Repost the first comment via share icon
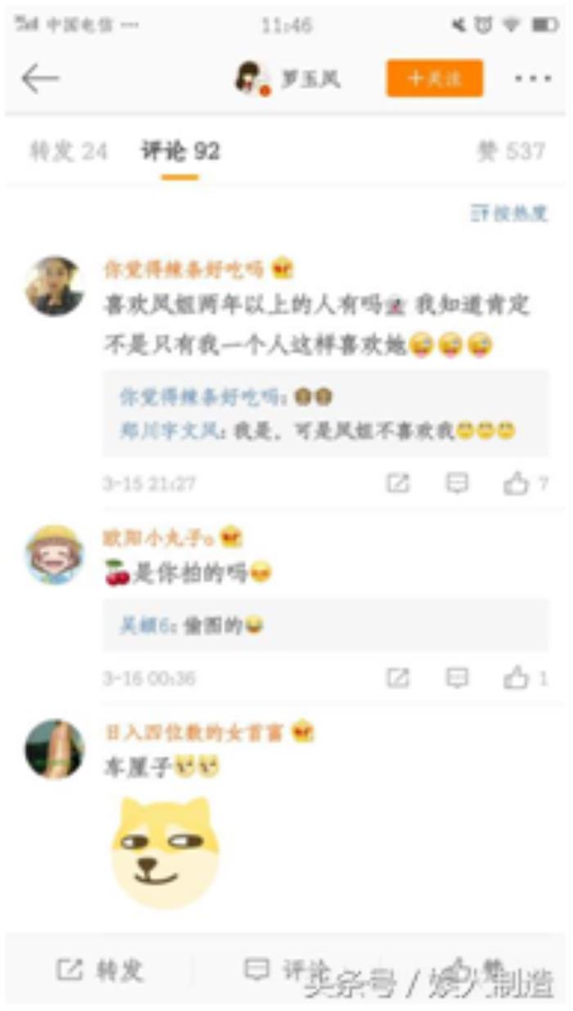The image size is (573, 1011). [398, 484]
